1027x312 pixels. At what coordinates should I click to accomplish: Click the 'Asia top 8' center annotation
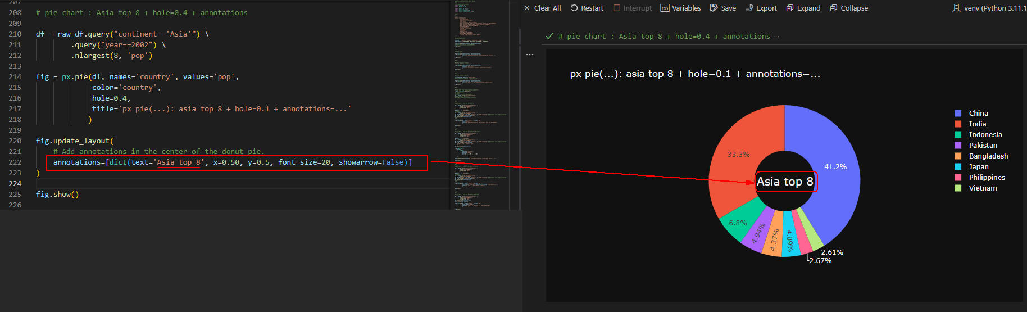point(785,182)
